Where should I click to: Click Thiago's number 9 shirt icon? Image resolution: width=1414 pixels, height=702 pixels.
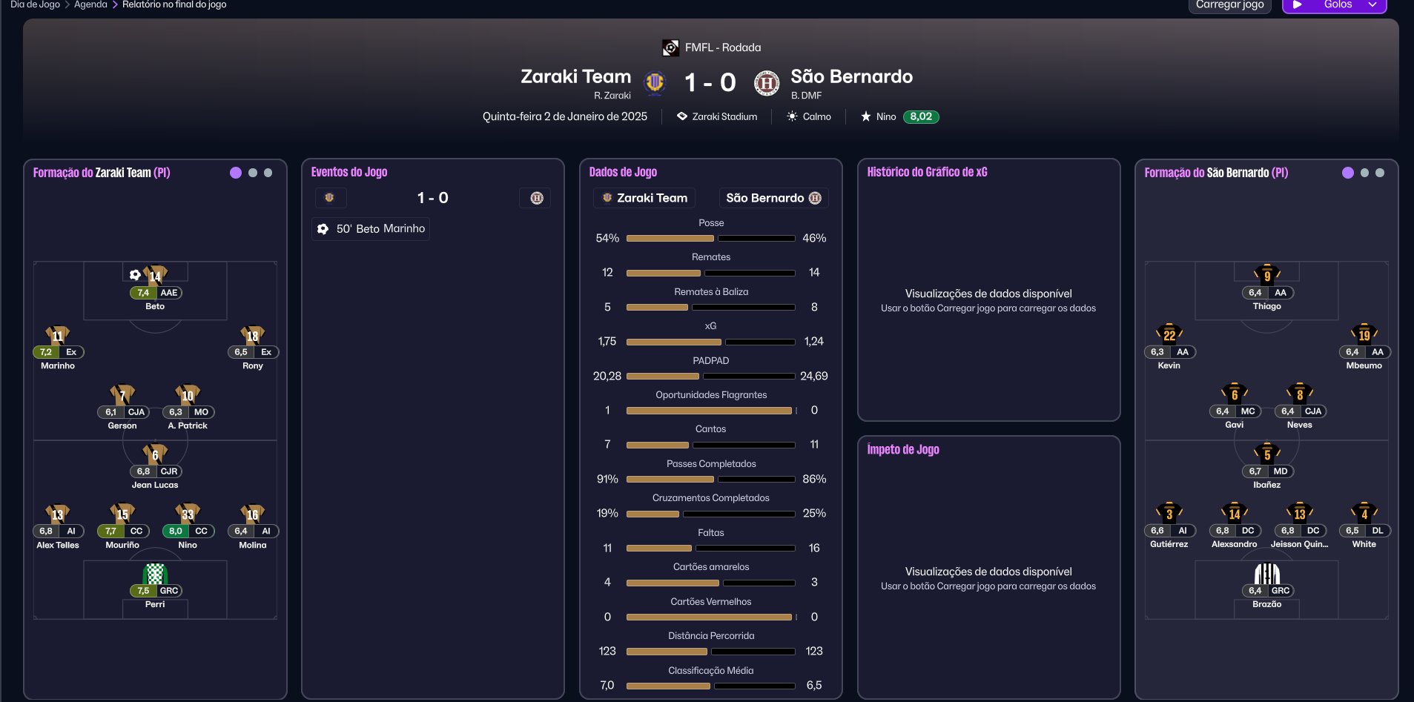pos(1266,275)
